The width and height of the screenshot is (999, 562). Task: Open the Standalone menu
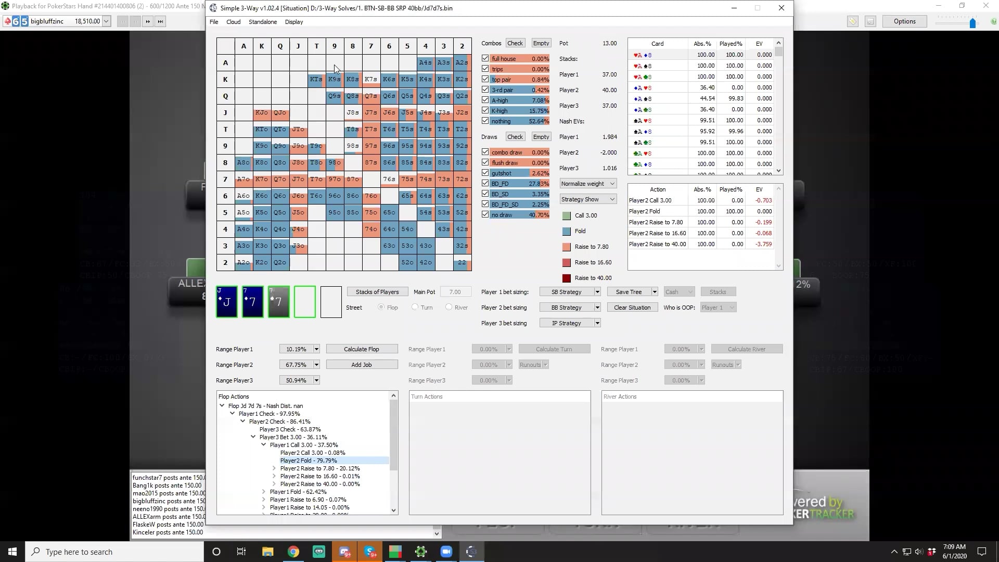[262, 22]
